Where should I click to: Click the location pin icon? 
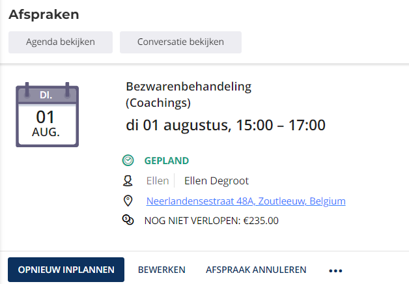[128, 201]
